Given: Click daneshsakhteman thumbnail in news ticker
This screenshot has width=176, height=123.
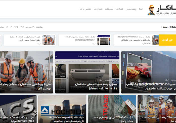Looking at the screenshot, I should pyautogui.click(x=104, y=40).
